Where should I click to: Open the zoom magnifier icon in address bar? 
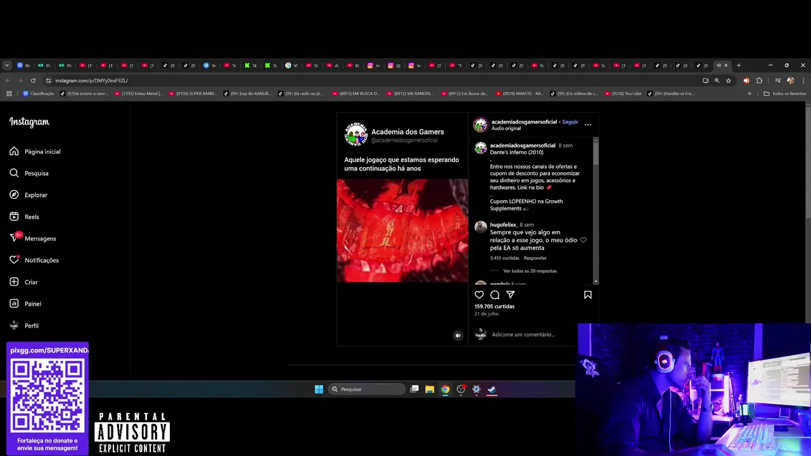click(x=717, y=80)
